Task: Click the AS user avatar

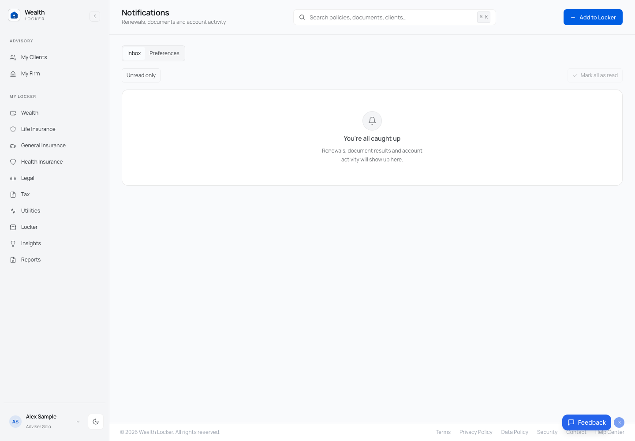Action: (x=15, y=422)
